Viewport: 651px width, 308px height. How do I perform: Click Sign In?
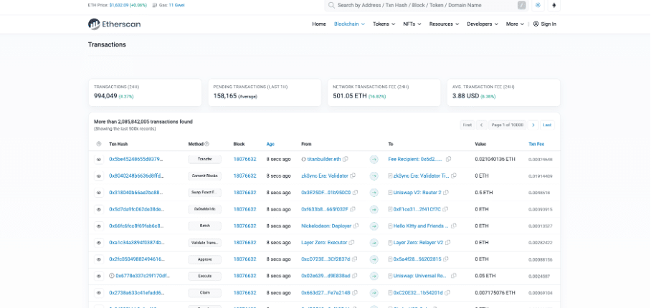(545, 24)
